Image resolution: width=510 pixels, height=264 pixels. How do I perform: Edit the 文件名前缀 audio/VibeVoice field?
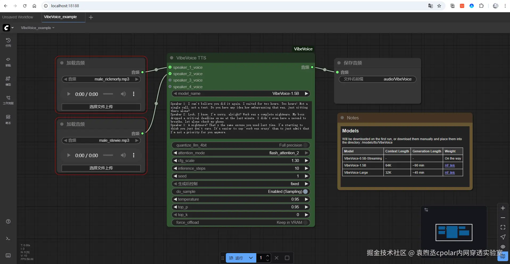coord(377,79)
